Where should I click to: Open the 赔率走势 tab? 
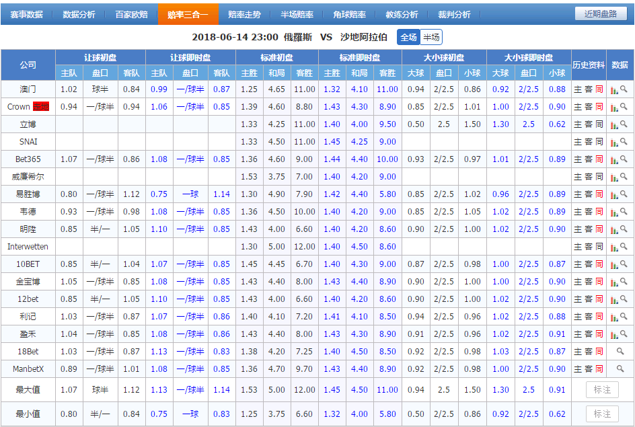pos(244,15)
